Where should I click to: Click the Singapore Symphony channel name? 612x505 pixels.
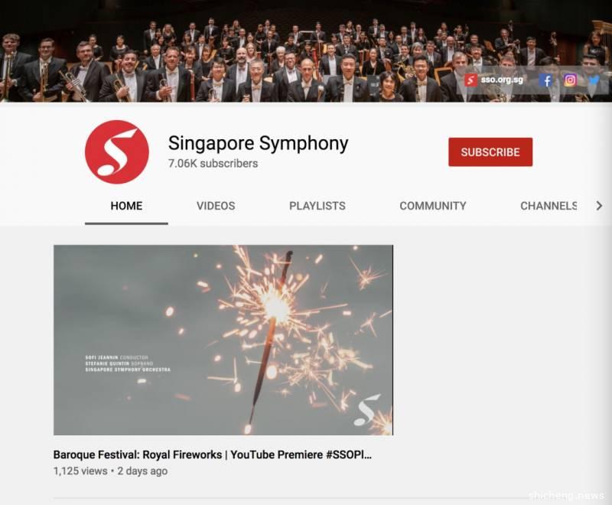[x=258, y=143]
